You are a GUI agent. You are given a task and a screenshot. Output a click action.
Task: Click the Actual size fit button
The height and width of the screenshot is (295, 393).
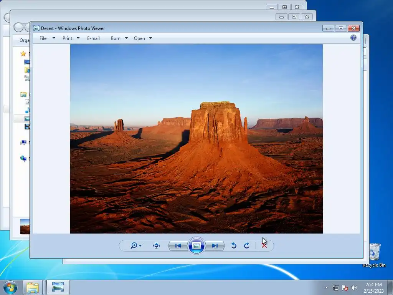(157, 245)
